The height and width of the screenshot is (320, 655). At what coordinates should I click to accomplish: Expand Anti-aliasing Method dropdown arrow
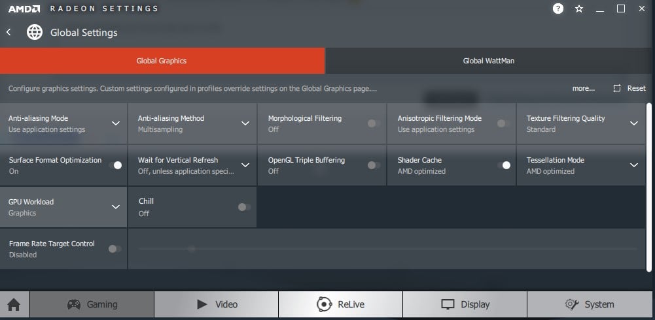(245, 123)
